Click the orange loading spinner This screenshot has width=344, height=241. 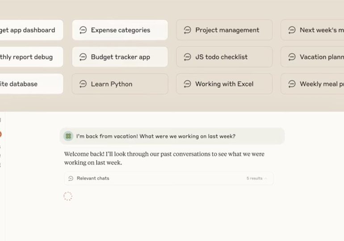click(68, 196)
